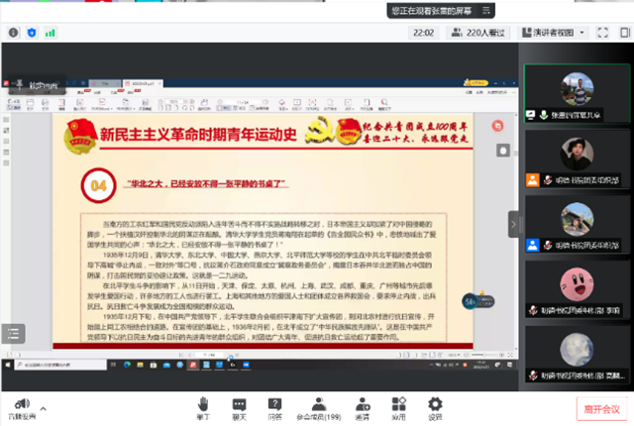Viewport: 634px width, 426px height.
Task: Open the apps grid icon
Action: click(399, 407)
